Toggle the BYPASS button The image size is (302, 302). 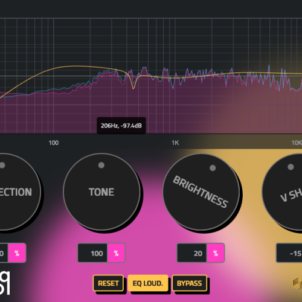pyautogui.click(x=190, y=283)
